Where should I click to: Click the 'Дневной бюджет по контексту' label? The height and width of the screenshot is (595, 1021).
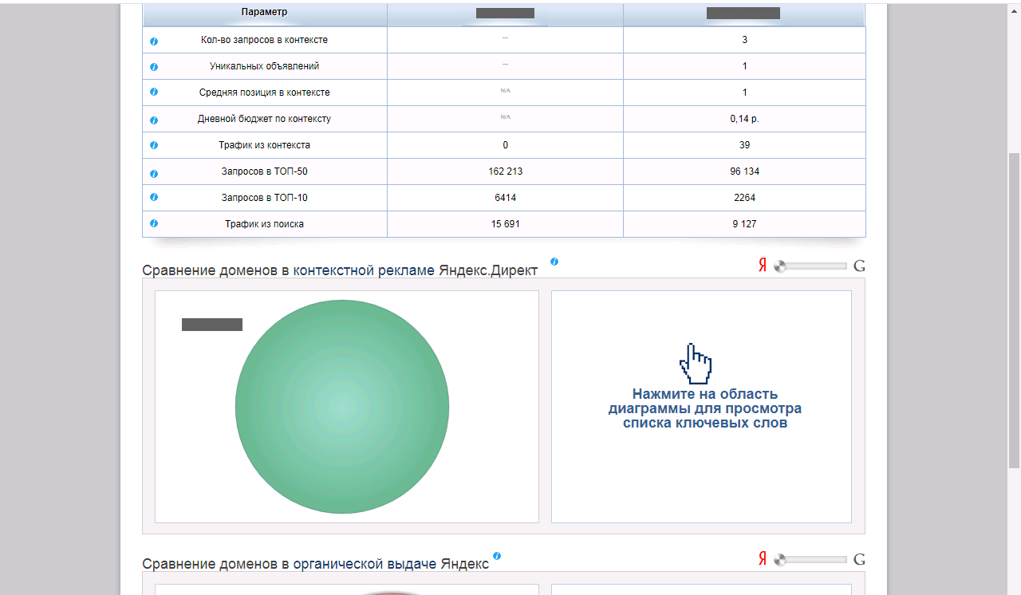(x=265, y=119)
